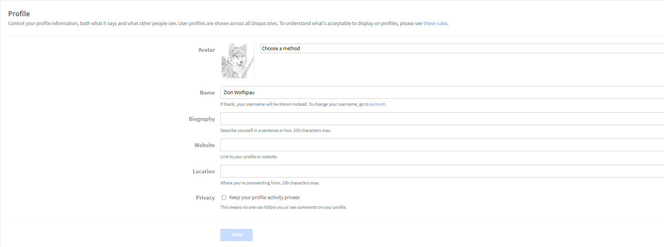Click the Name field label
664x247 pixels.
tap(207, 93)
